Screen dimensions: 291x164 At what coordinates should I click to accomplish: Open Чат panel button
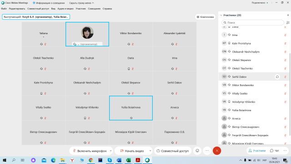pyautogui.click(x=275, y=151)
